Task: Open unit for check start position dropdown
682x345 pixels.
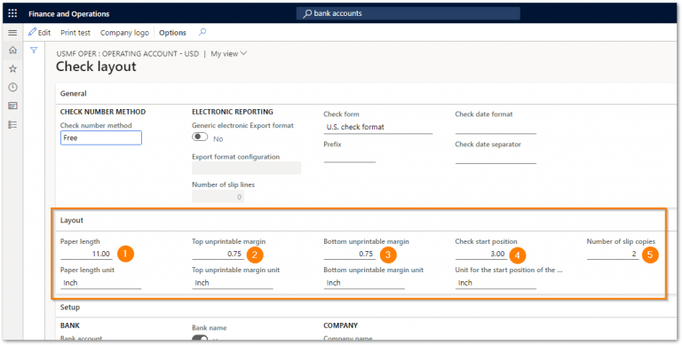Action: (496, 283)
